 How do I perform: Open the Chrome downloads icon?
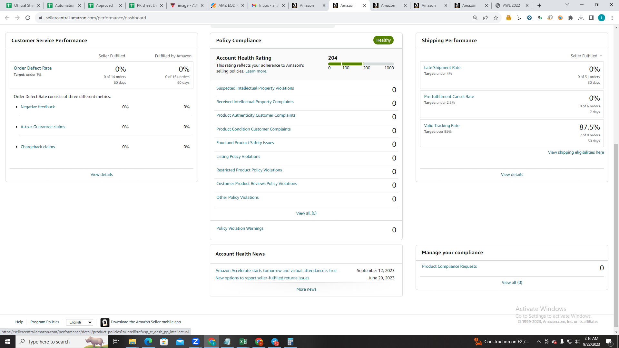[x=581, y=18]
